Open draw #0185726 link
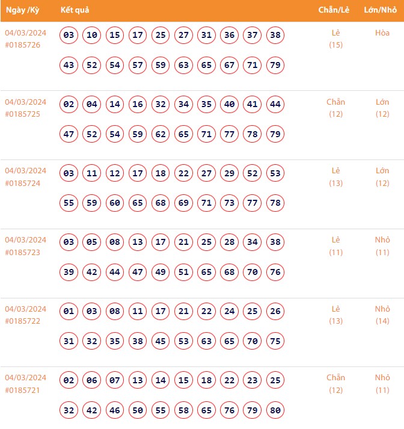The width and height of the screenshot is (404, 429). point(22,45)
